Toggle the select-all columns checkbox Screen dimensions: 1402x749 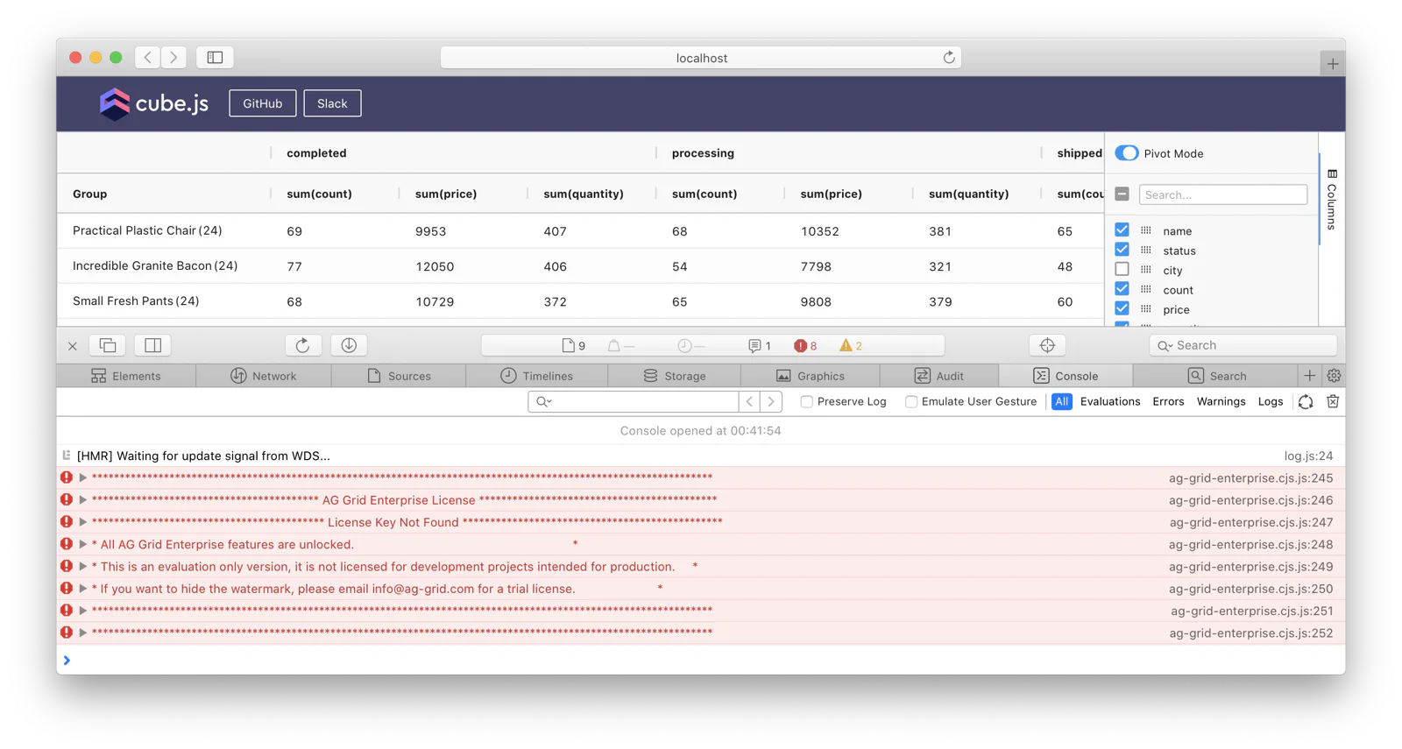(1122, 194)
